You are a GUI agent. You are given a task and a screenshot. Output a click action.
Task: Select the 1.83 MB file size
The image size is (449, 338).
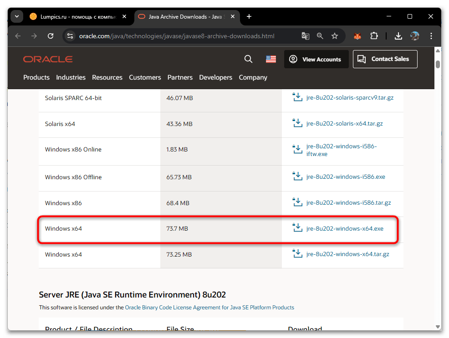tap(177, 150)
